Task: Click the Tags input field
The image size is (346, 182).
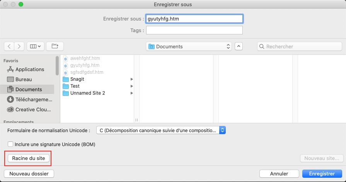Action: tap(194, 30)
